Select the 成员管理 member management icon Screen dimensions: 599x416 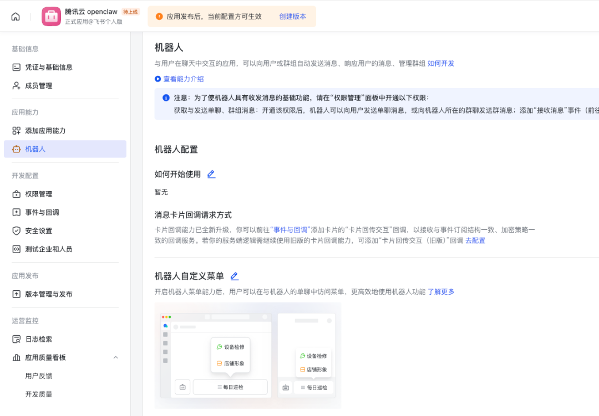coord(18,85)
